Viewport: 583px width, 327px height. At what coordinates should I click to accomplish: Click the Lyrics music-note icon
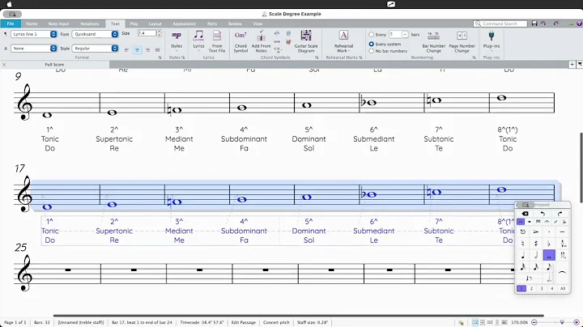coord(198,36)
